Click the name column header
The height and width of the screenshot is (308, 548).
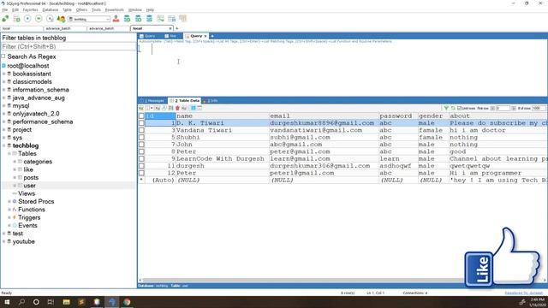pyautogui.click(x=223, y=116)
